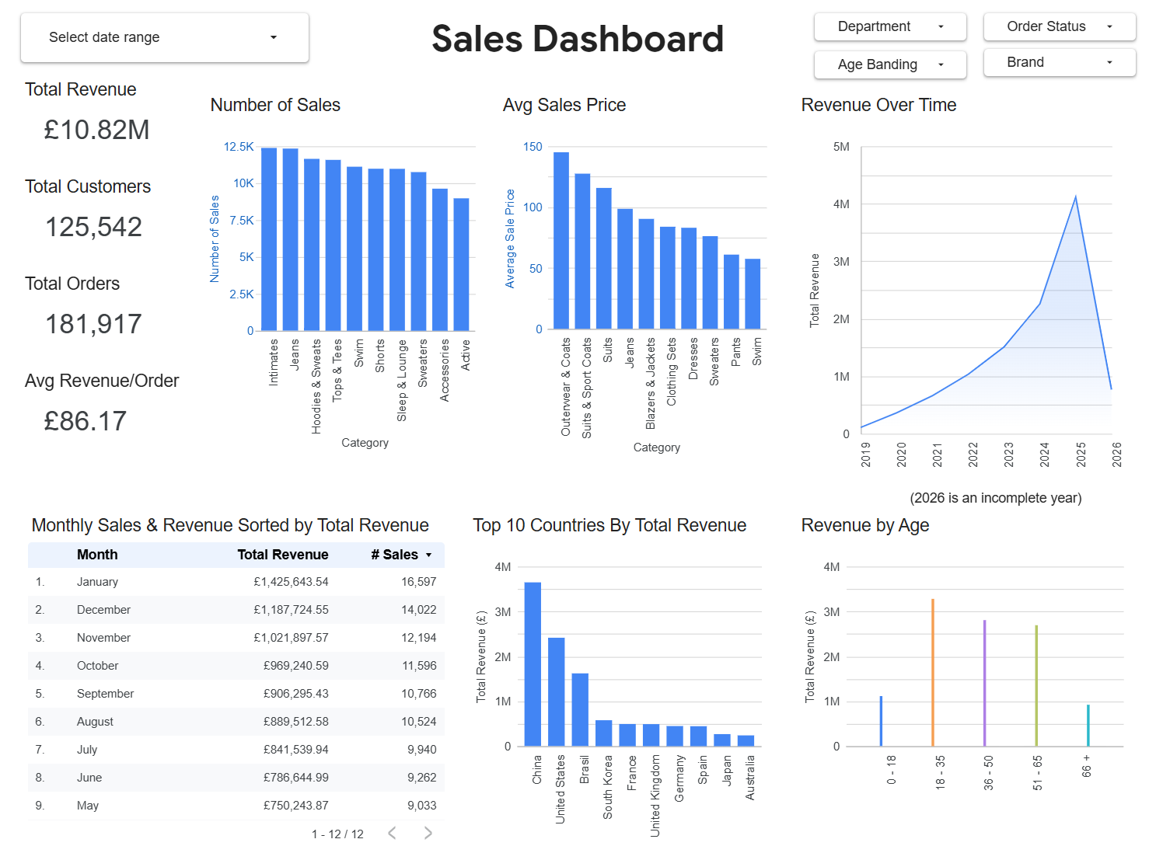The width and height of the screenshot is (1156, 860).
Task: Click the next page arrow below the table
Action: pyautogui.click(x=428, y=833)
